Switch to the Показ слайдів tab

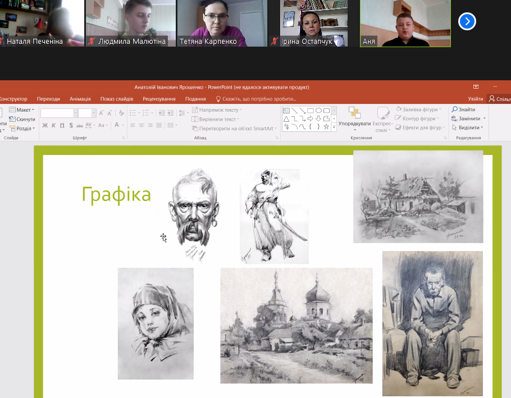pyautogui.click(x=117, y=99)
